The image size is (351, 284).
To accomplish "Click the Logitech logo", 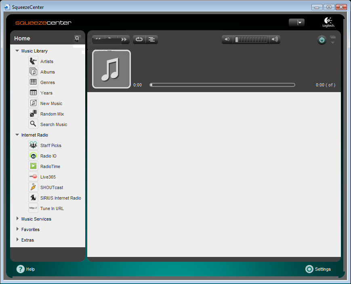I will 328,22.
